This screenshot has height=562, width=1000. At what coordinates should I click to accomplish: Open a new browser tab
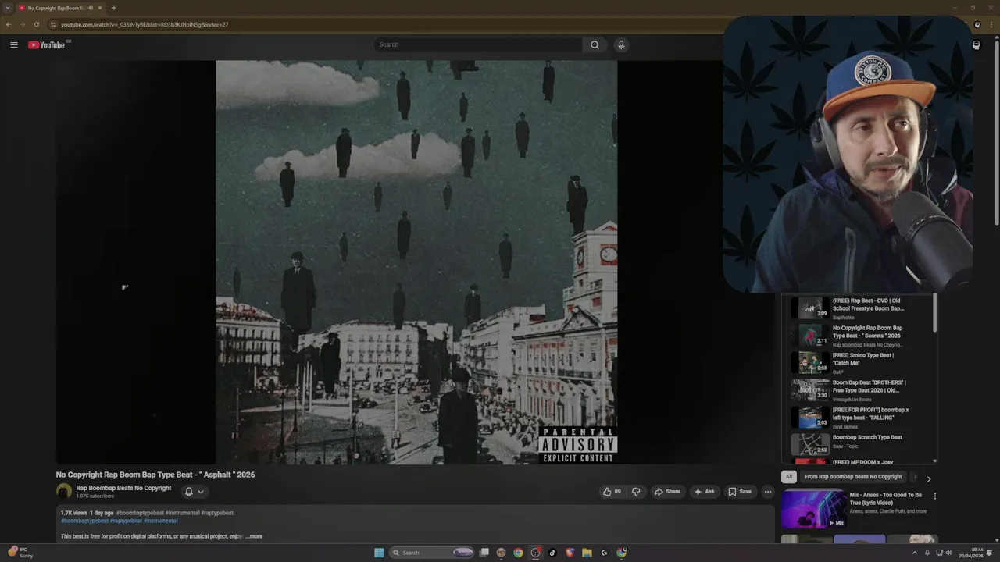(113, 8)
